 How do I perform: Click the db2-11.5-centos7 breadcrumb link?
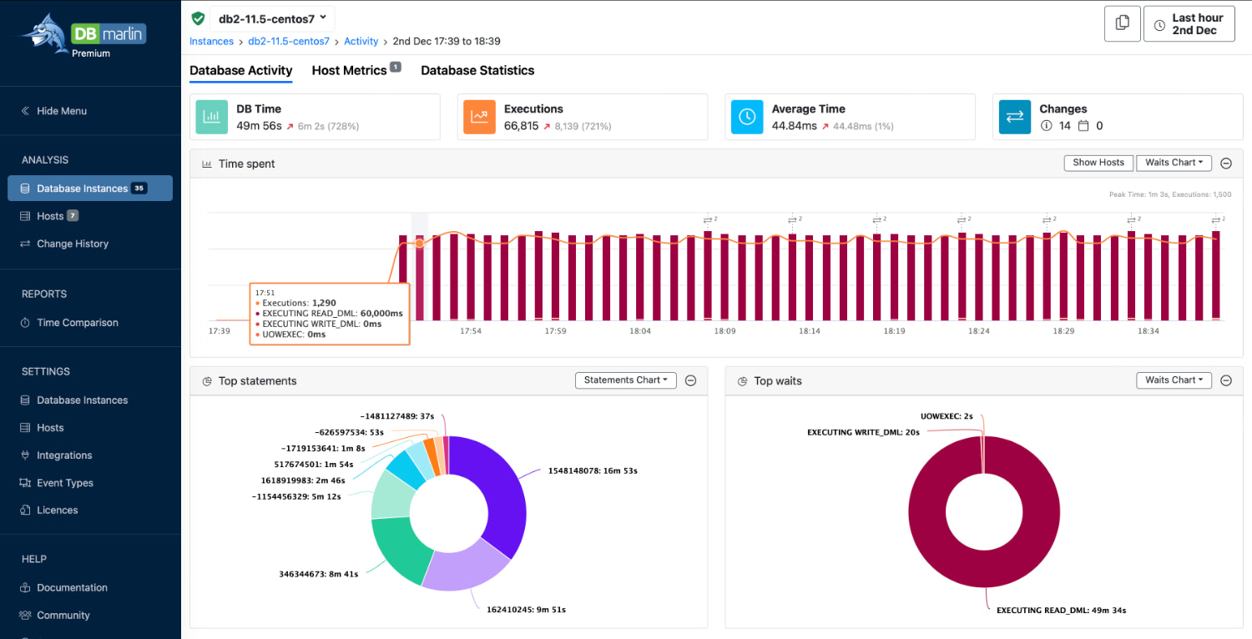[x=290, y=41]
